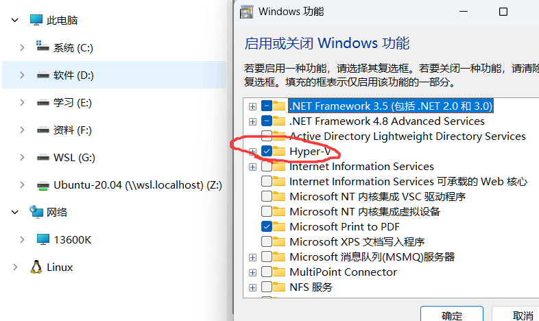Click the 13600K computer icon

click(43, 239)
